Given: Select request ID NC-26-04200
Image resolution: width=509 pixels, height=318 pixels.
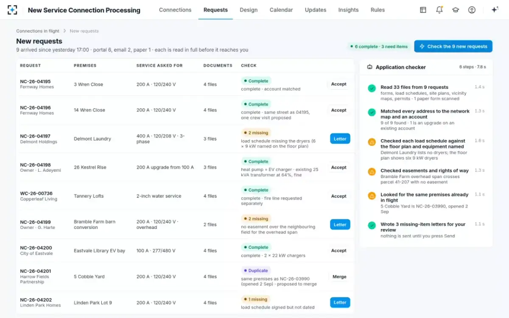Looking at the screenshot, I should (36, 248).
